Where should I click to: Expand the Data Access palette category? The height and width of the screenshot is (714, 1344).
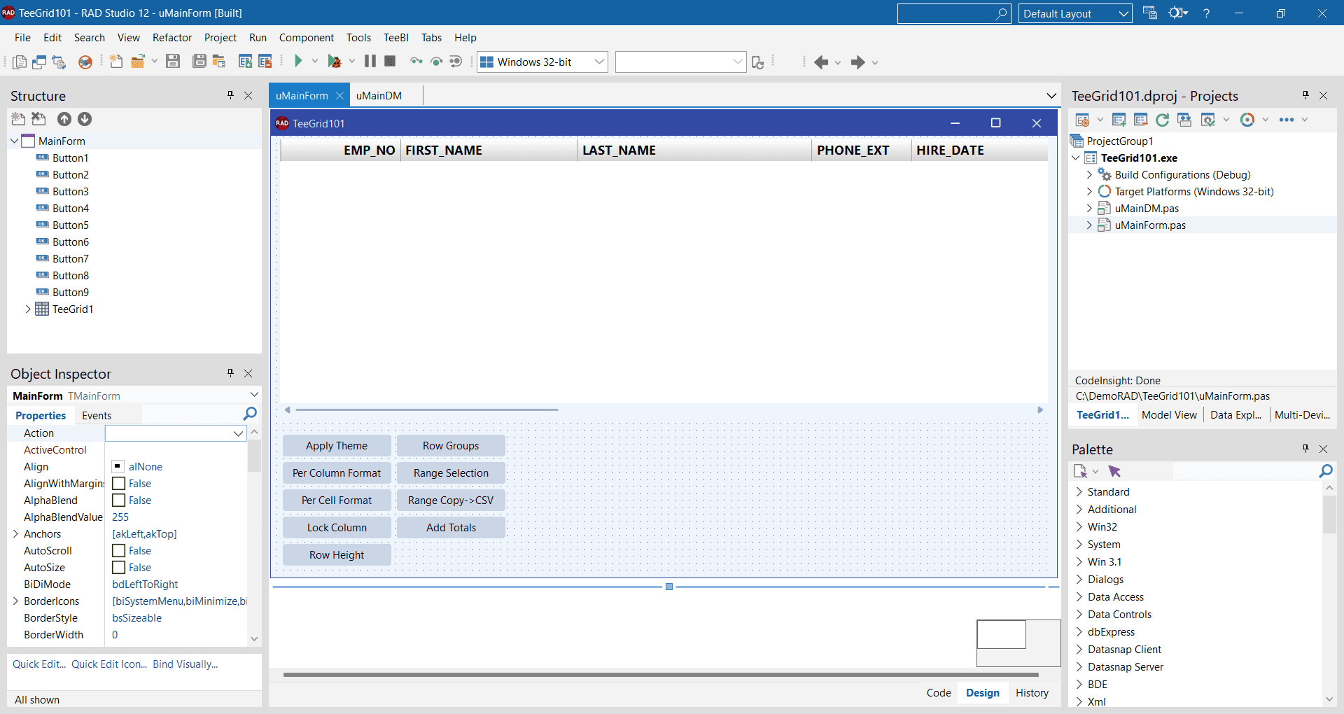point(1079,597)
